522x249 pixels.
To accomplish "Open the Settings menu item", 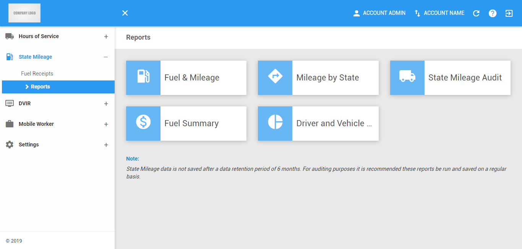I will [29, 145].
